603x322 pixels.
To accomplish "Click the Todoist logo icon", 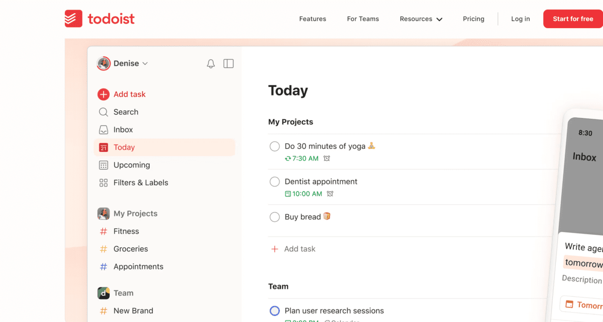I will coord(73,19).
